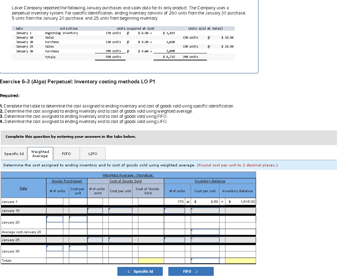Select January 30 purchase cost per unit field
Screen dimensions: 349x280
tap(78, 248)
